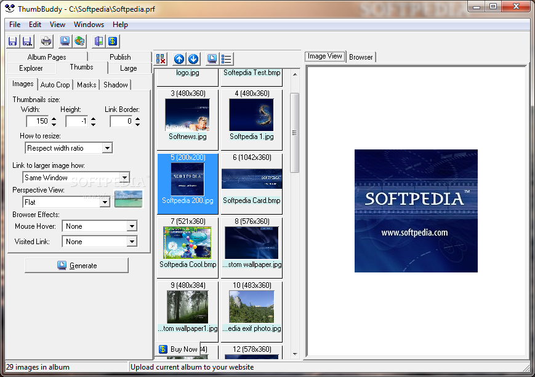Viewport: 535px width, 377px height.
Task: Click the list view icon above thumbnails
Action: point(226,59)
